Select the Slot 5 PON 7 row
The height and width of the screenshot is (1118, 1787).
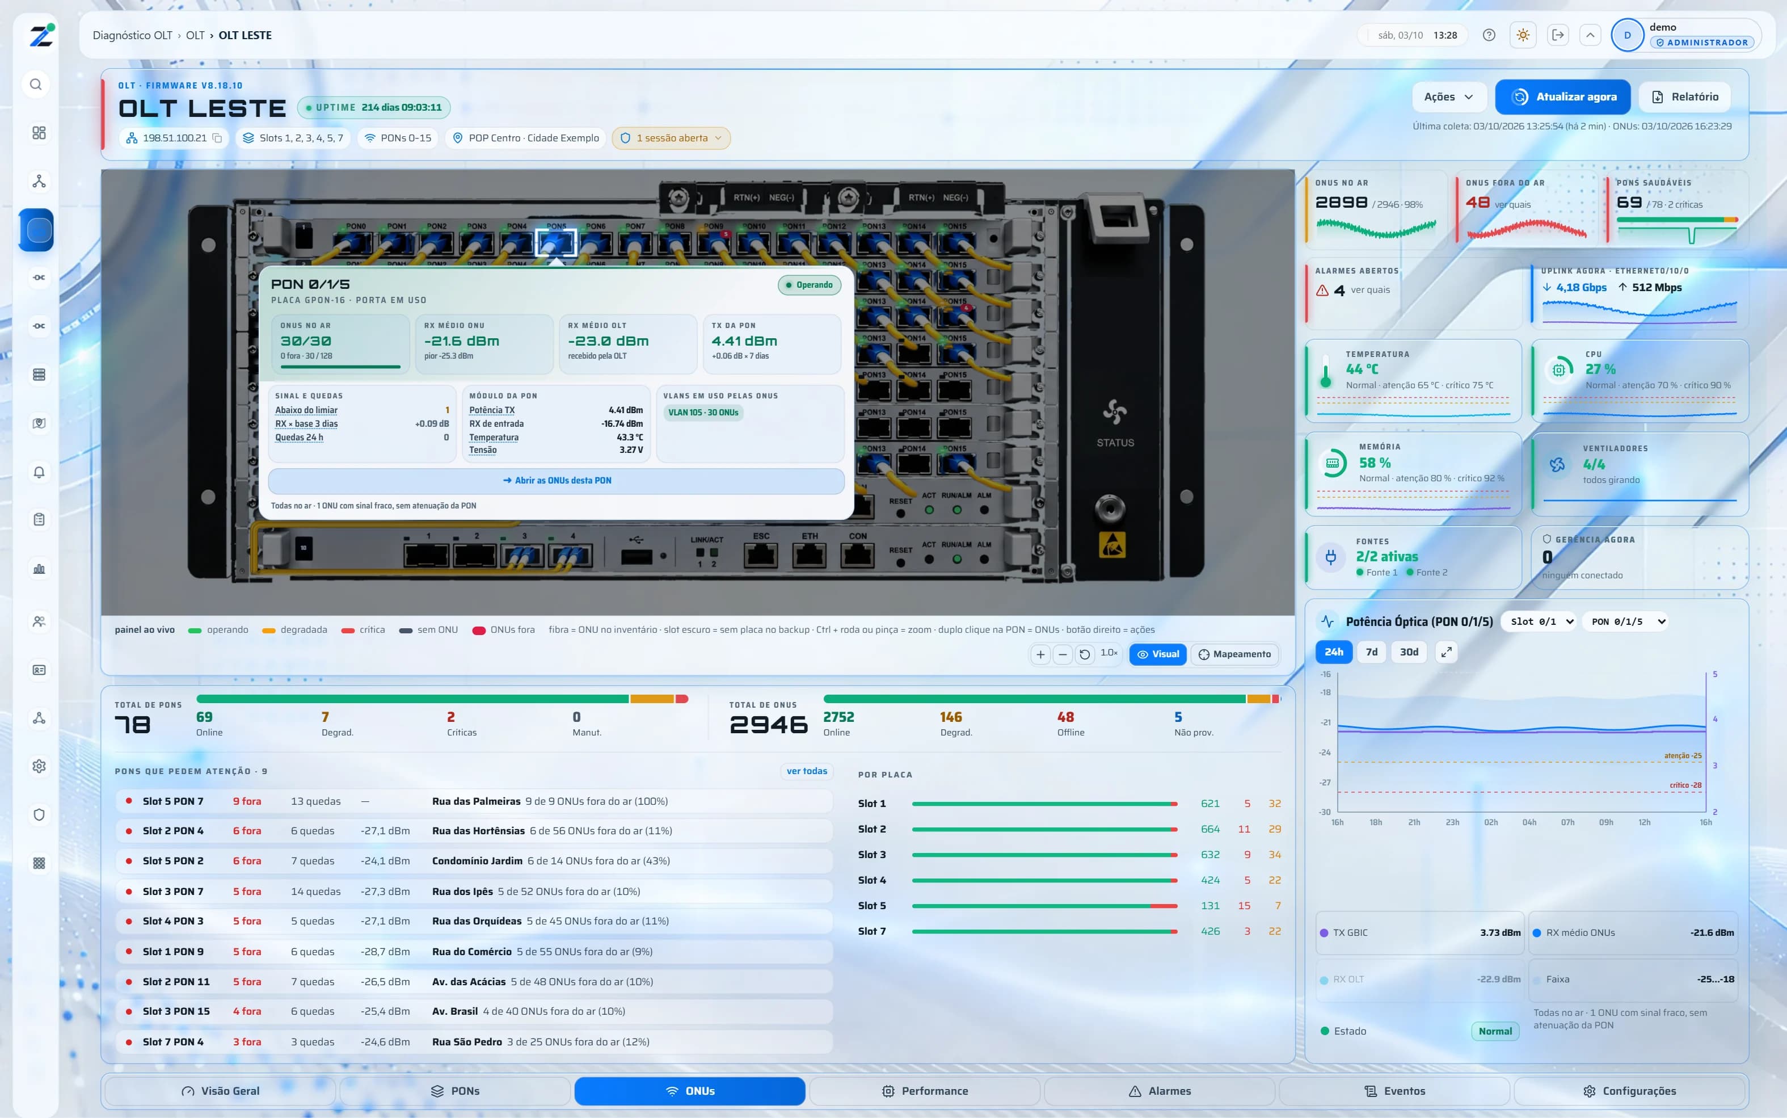tap(474, 801)
